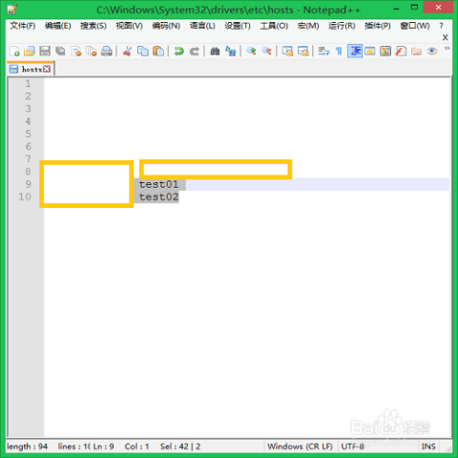Close the current document via toolbar Close icon
This screenshot has width=458, height=458.
tap(76, 52)
